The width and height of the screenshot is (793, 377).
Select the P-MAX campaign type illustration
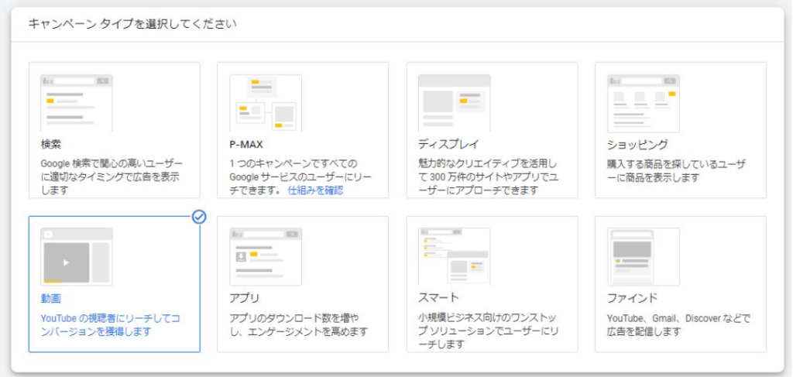[x=266, y=104]
